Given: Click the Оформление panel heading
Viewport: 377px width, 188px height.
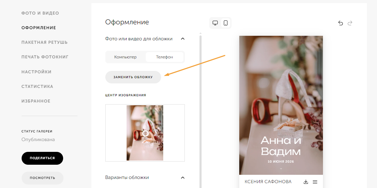Looking at the screenshot, I should 127,22.
